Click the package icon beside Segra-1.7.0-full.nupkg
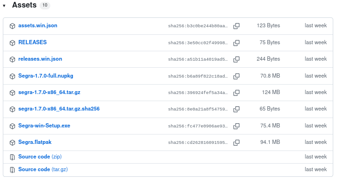 12,76
